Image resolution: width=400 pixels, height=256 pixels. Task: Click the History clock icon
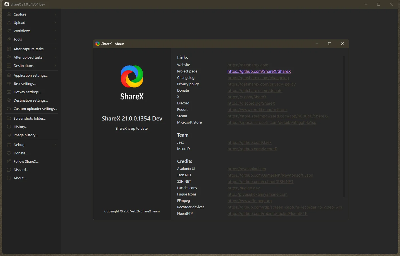tap(9, 127)
